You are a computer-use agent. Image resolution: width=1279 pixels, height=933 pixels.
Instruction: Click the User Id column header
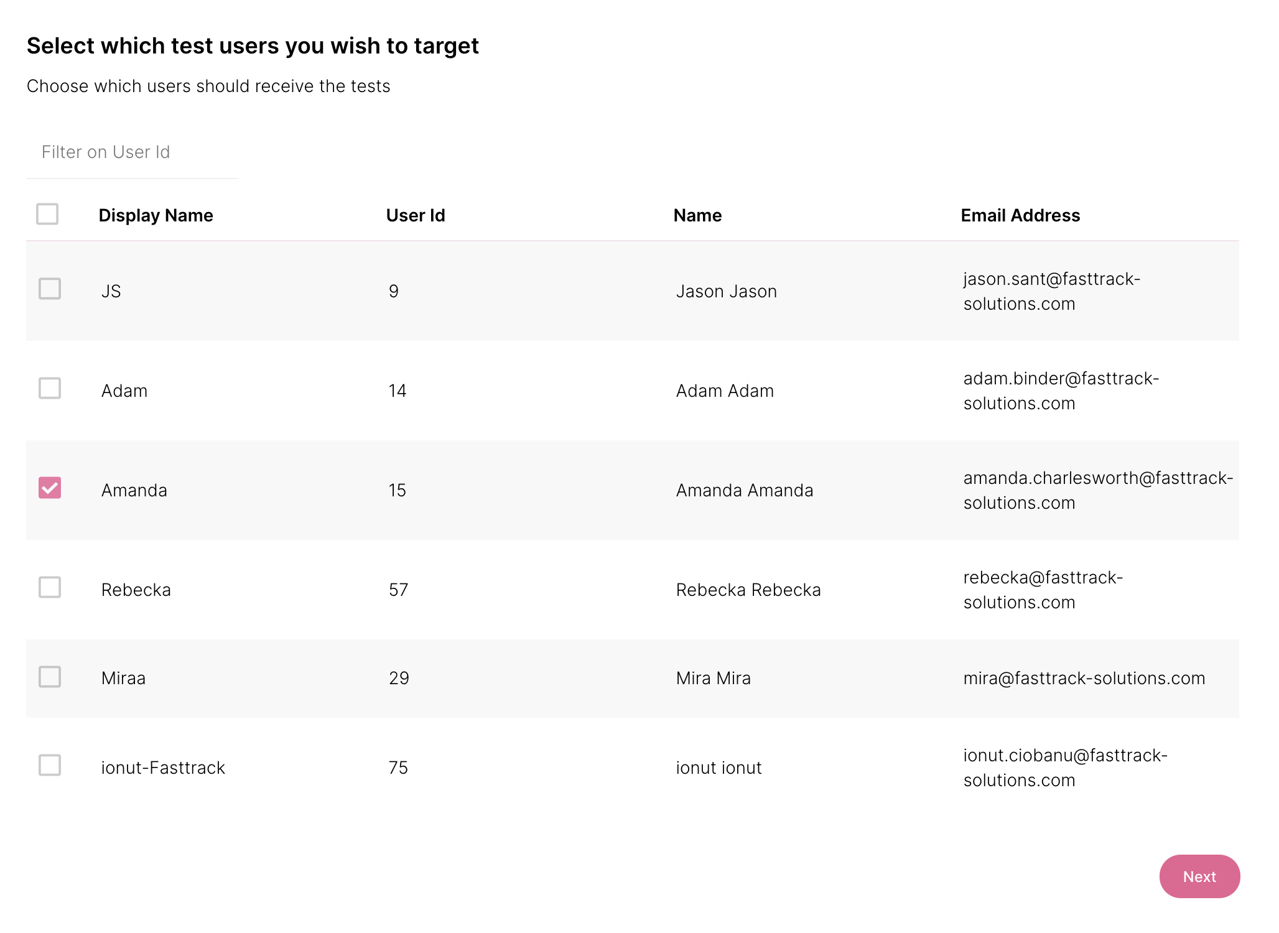415,215
